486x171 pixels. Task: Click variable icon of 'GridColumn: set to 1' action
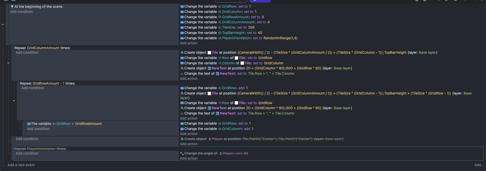pyautogui.click(x=182, y=12)
